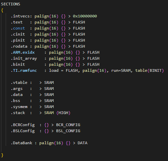Screen dimensions: 168x161
Task: Click the .BCRConfig section name
Action: pyautogui.click(x=23, y=125)
